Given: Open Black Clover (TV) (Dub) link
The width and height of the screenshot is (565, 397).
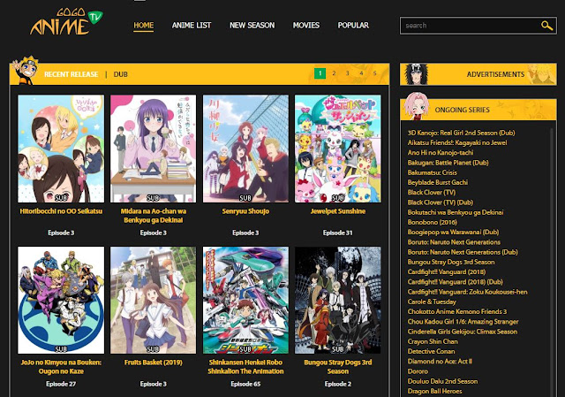Looking at the screenshot, I should click(440, 202).
